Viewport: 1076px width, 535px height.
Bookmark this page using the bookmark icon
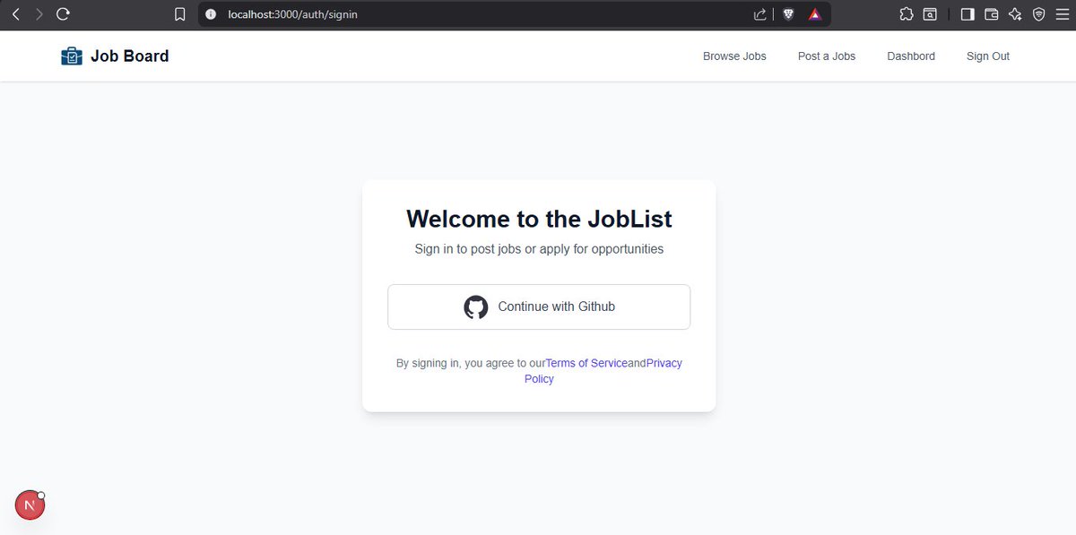coord(180,14)
